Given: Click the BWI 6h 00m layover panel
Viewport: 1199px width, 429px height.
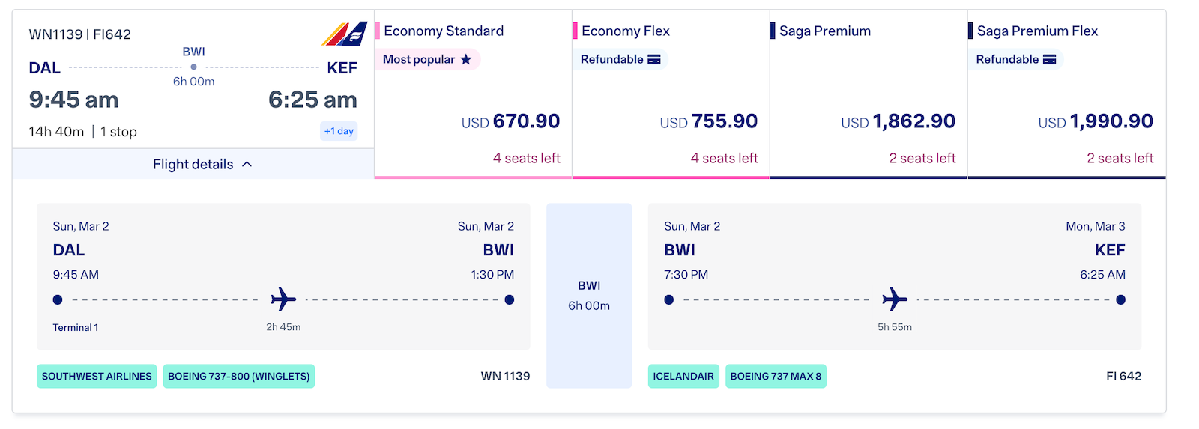Looking at the screenshot, I should [x=589, y=296].
